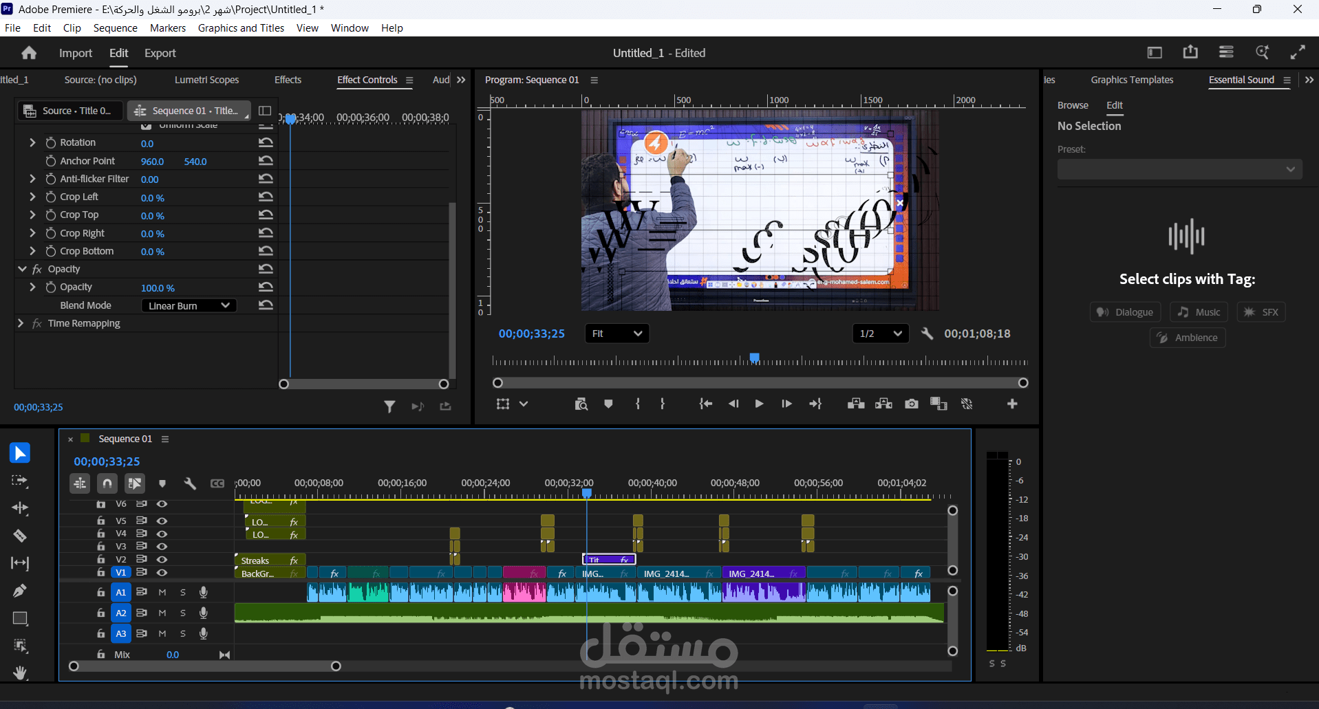Hide track V2 with its eye icon

point(162,559)
